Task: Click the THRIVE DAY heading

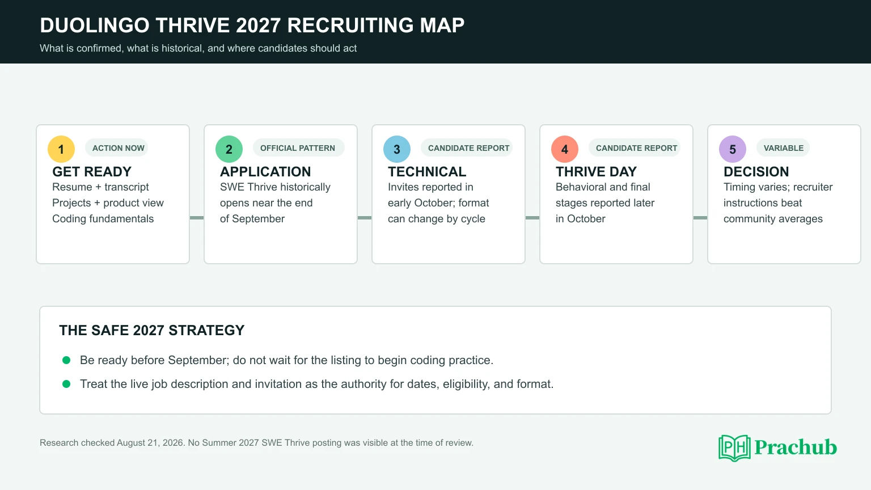Action: tap(596, 172)
